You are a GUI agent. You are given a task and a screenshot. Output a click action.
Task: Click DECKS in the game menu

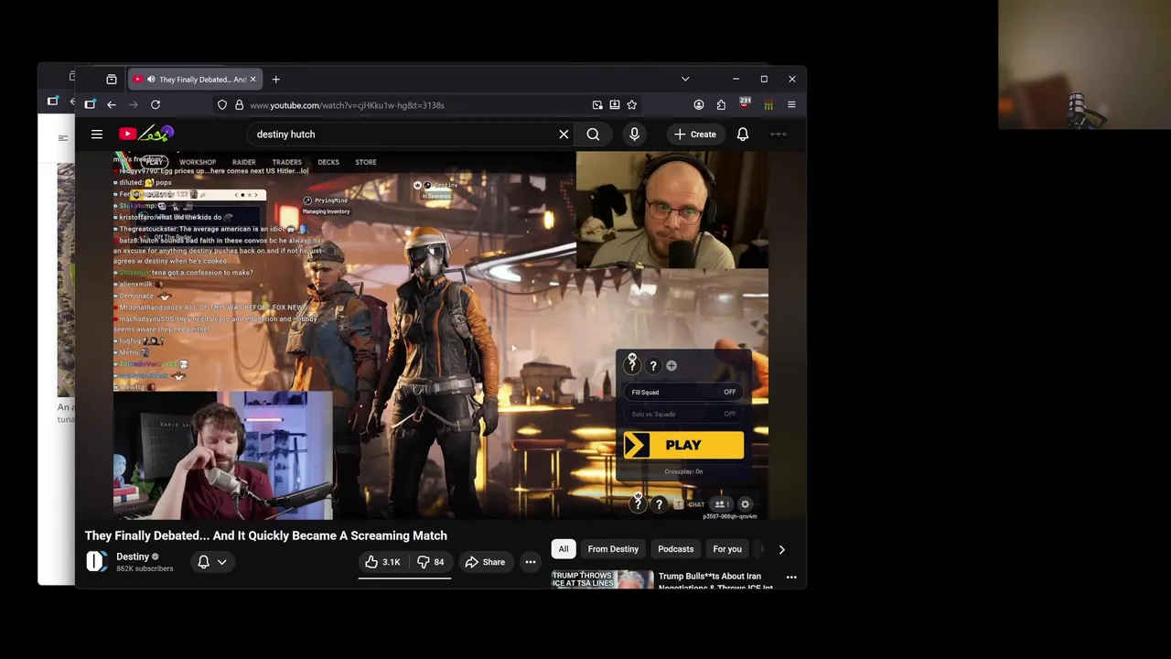point(328,163)
